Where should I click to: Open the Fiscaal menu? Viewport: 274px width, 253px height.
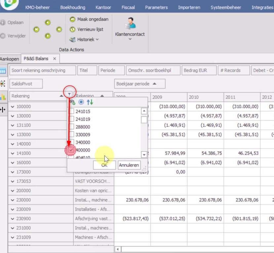[x=128, y=7]
